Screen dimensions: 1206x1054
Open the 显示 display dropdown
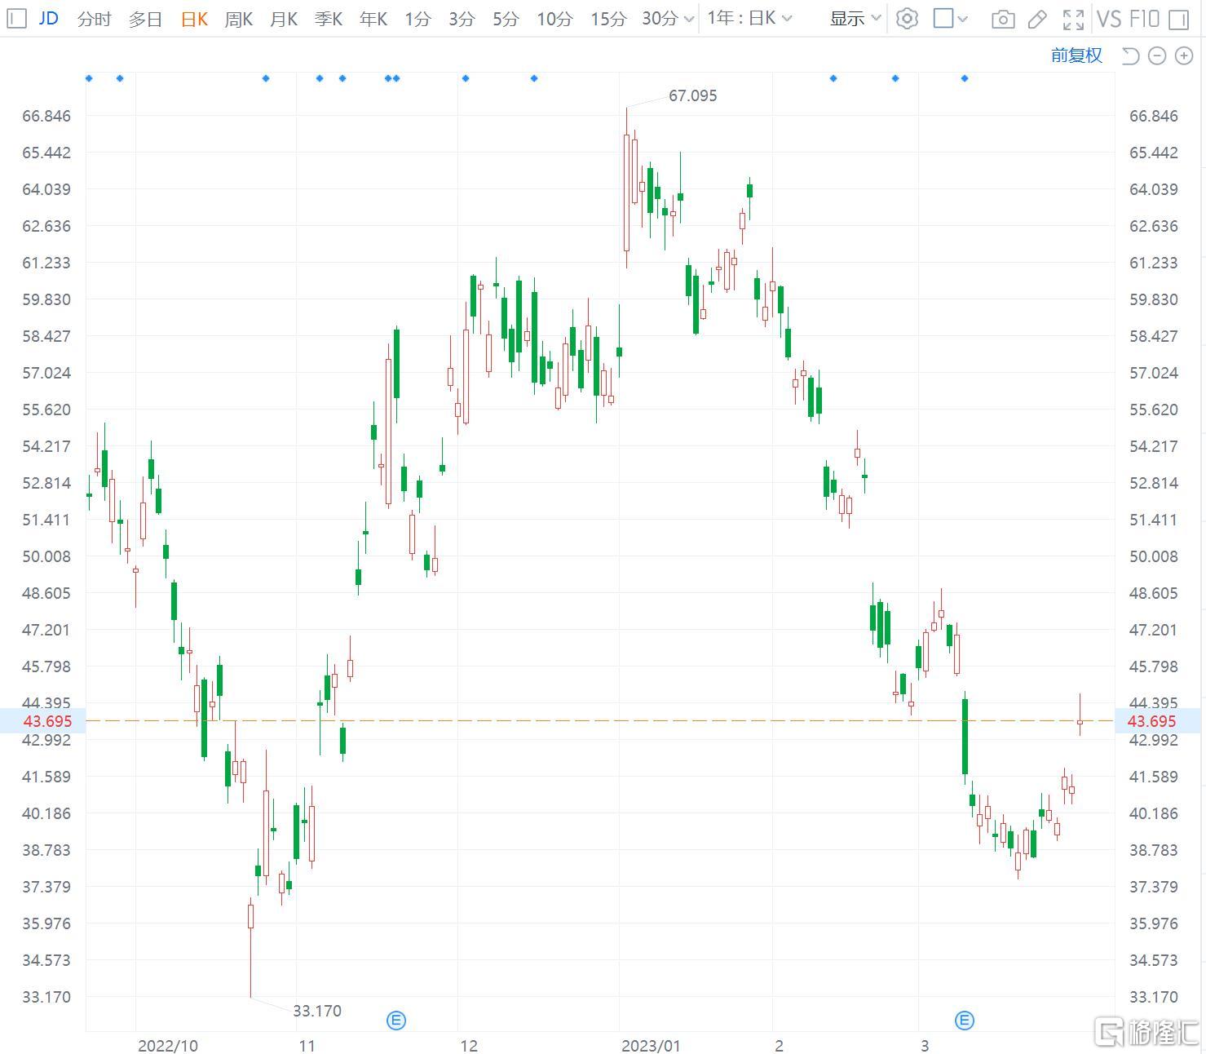pyautogui.click(x=855, y=18)
